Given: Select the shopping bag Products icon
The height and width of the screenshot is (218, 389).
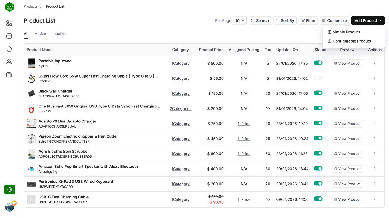Looking at the screenshot, I should (x=9, y=49).
